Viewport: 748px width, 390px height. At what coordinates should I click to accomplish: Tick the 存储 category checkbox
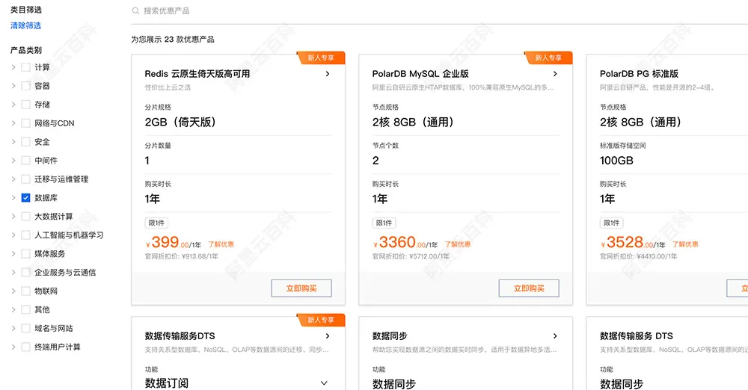tap(25, 105)
